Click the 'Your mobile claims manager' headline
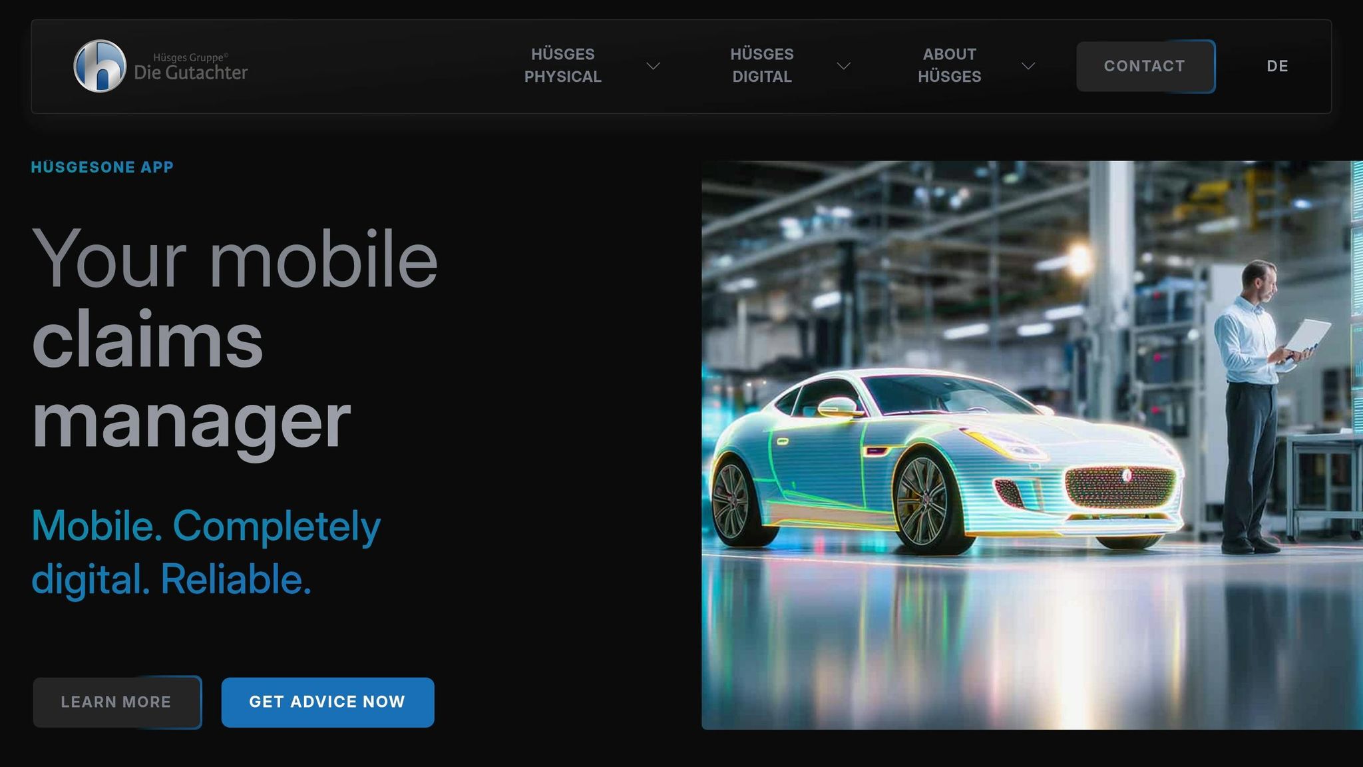1363x767 pixels. point(234,340)
